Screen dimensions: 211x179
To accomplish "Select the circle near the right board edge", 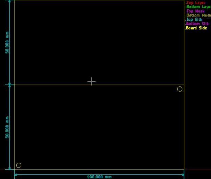I will 180,89.
